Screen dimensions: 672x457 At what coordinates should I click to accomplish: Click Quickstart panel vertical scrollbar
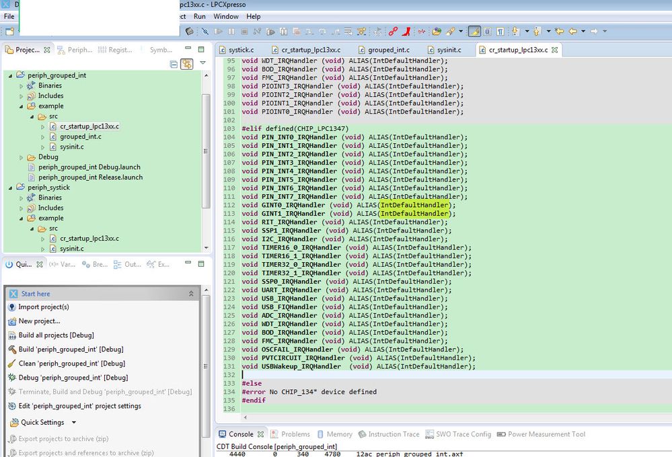[206, 366]
